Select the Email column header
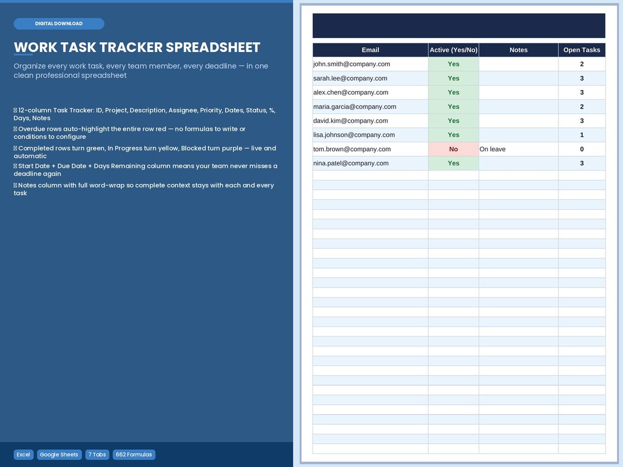 pyautogui.click(x=370, y=50)
